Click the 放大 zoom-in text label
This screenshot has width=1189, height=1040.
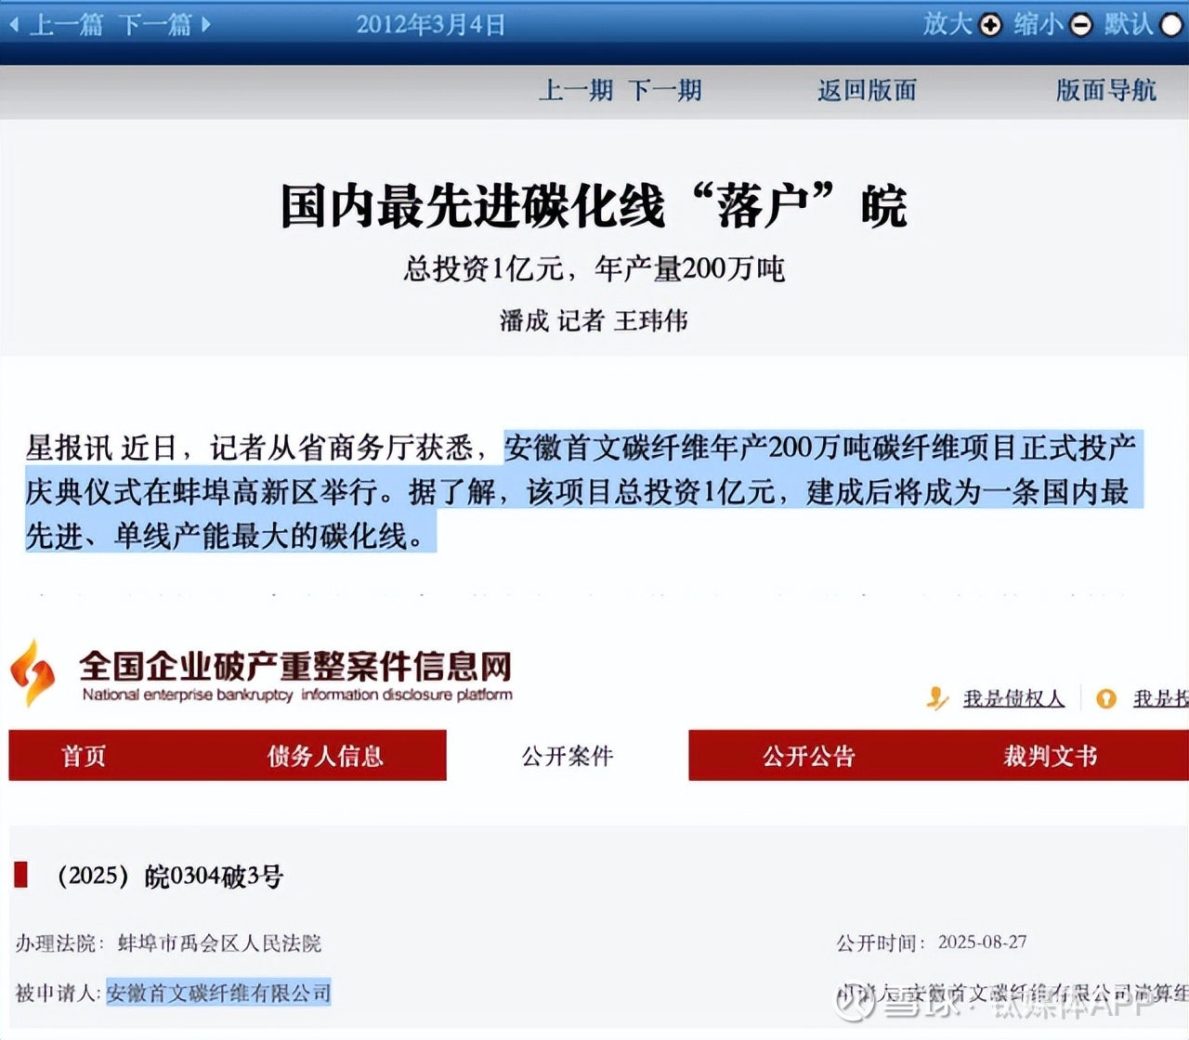click(x=948, y=24)
